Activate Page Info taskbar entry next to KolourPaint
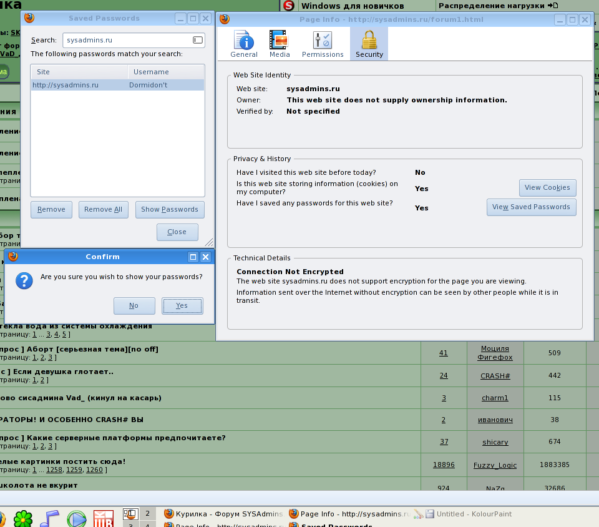The width and height of the screenshot is (599, 527). 350,514
